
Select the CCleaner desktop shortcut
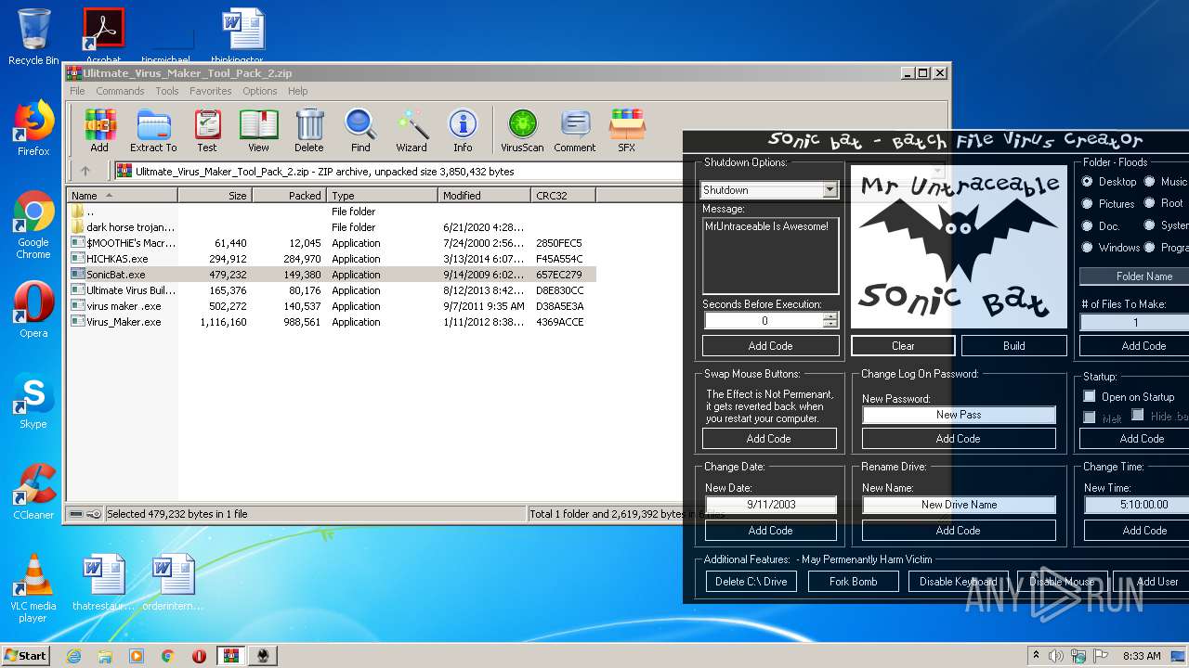point(33,492)
